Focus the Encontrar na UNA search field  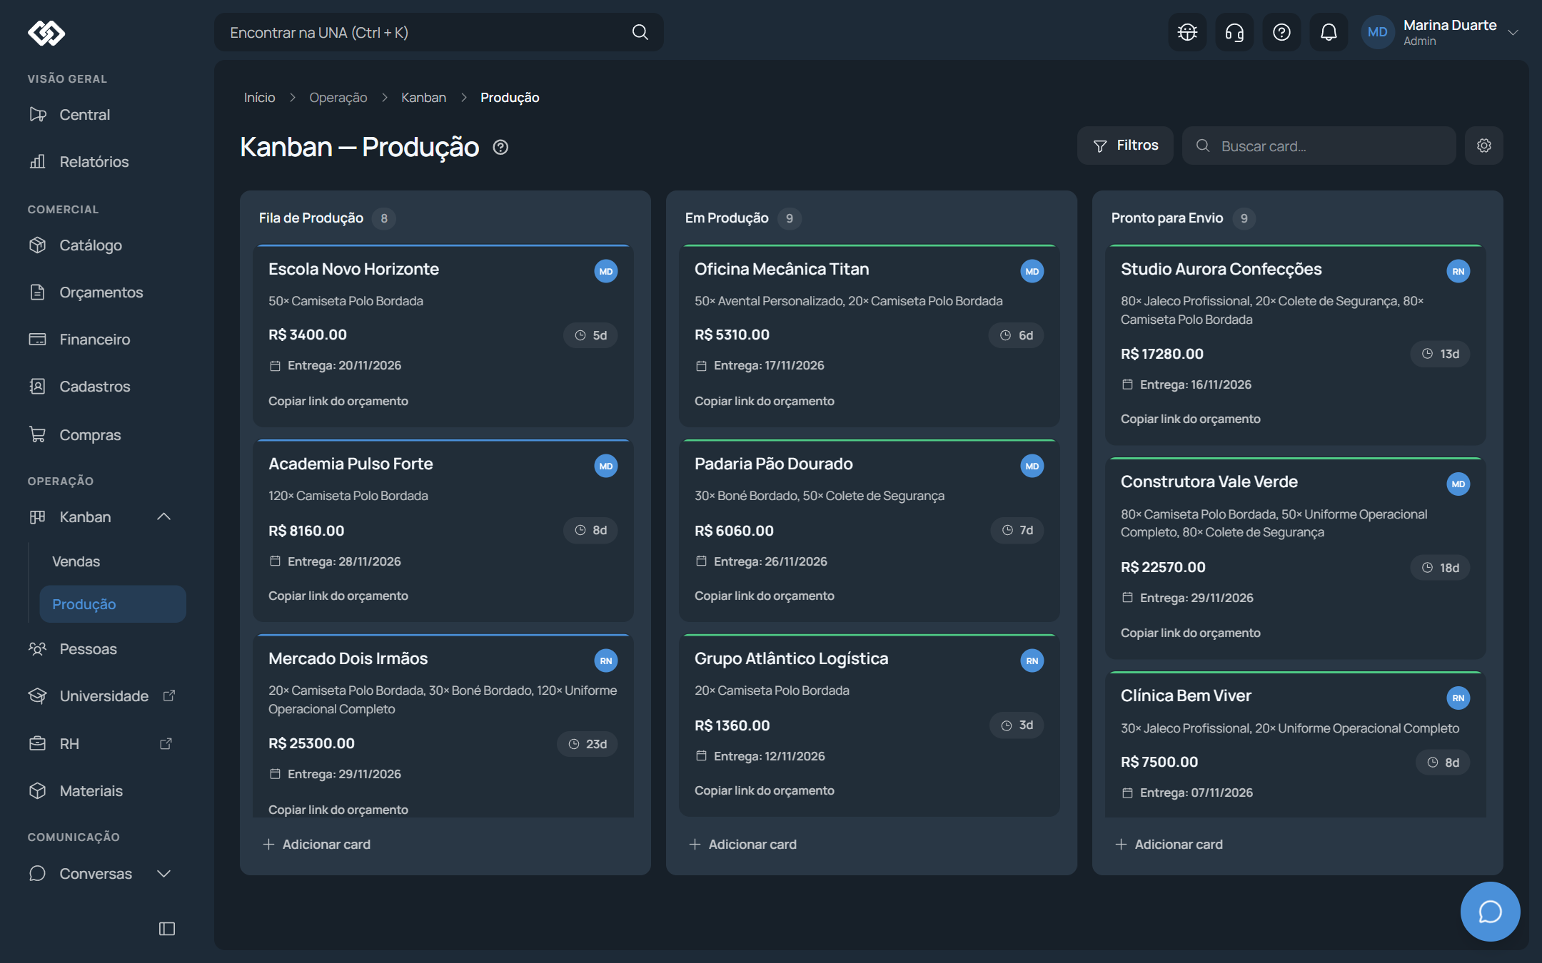pos(439,32)
